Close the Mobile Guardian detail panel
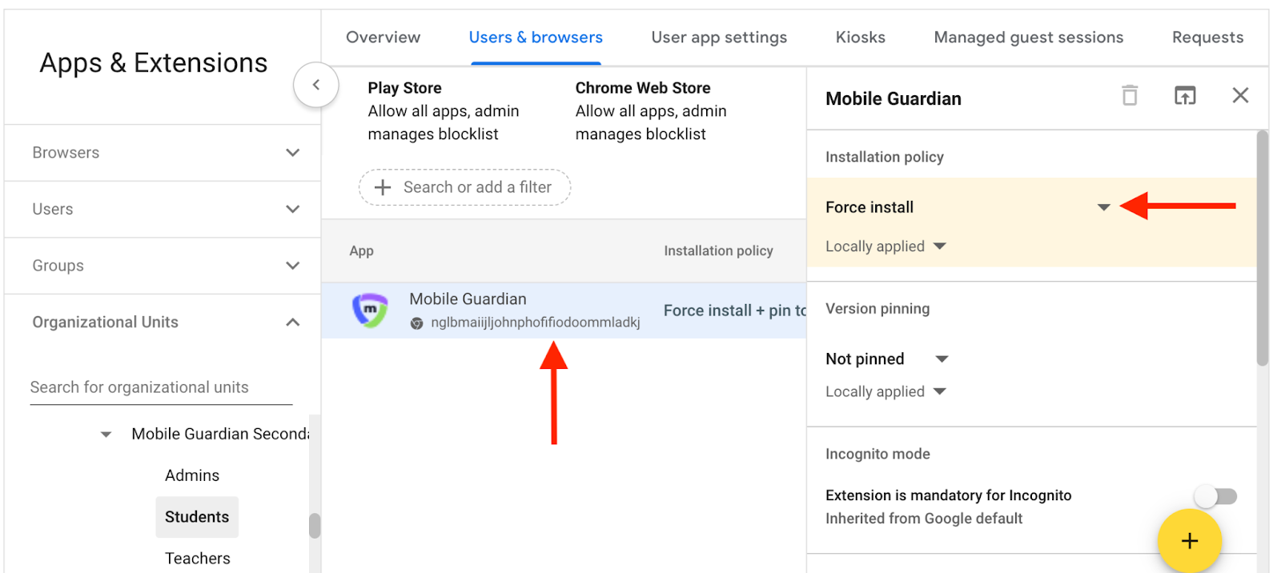Image resolution: width=1281 pixels, height=573 pixels. point(1239,95)
